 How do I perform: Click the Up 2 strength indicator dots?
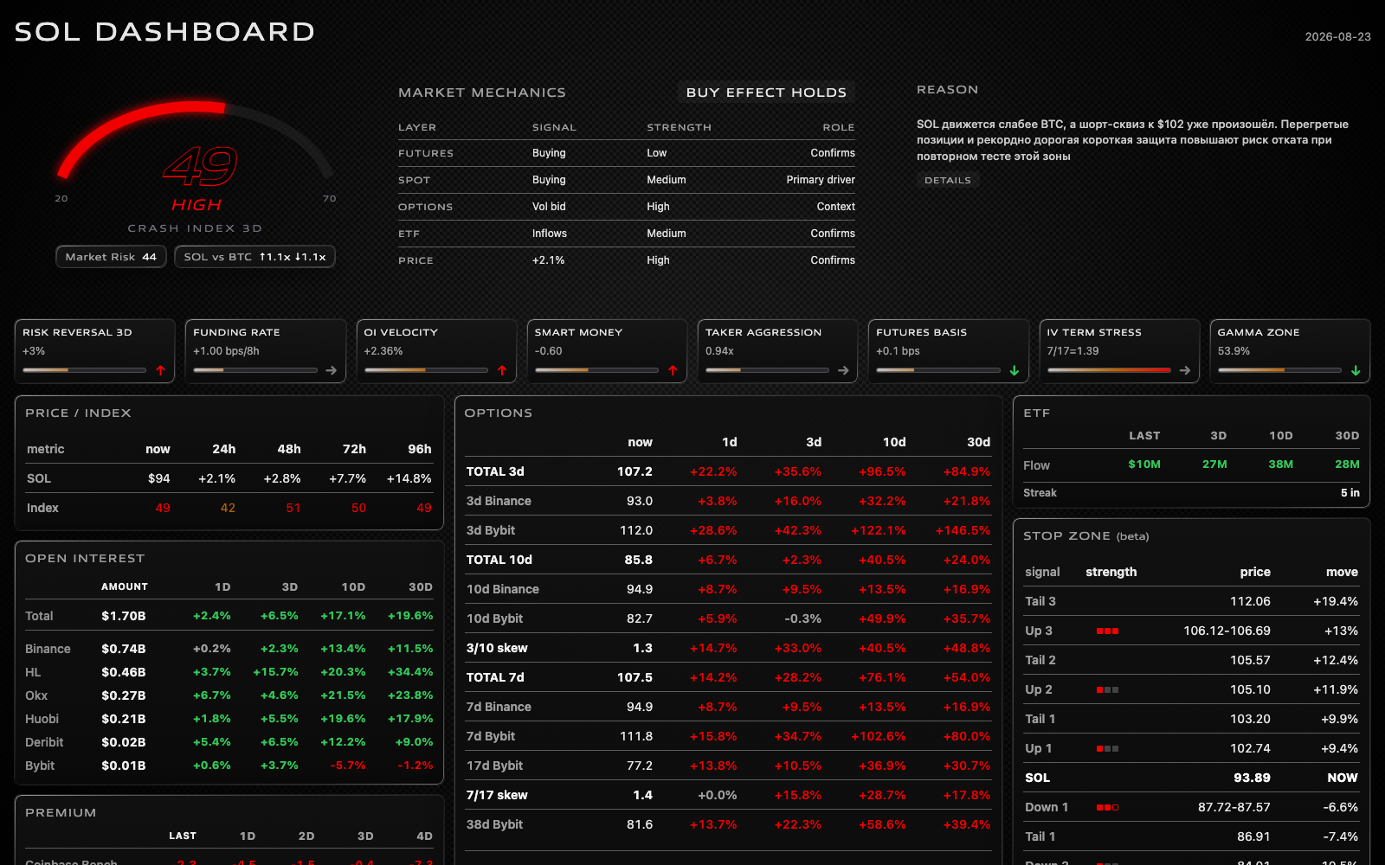click(1107, 690)
